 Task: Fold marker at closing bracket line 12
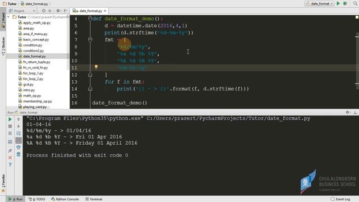(90, 75)
